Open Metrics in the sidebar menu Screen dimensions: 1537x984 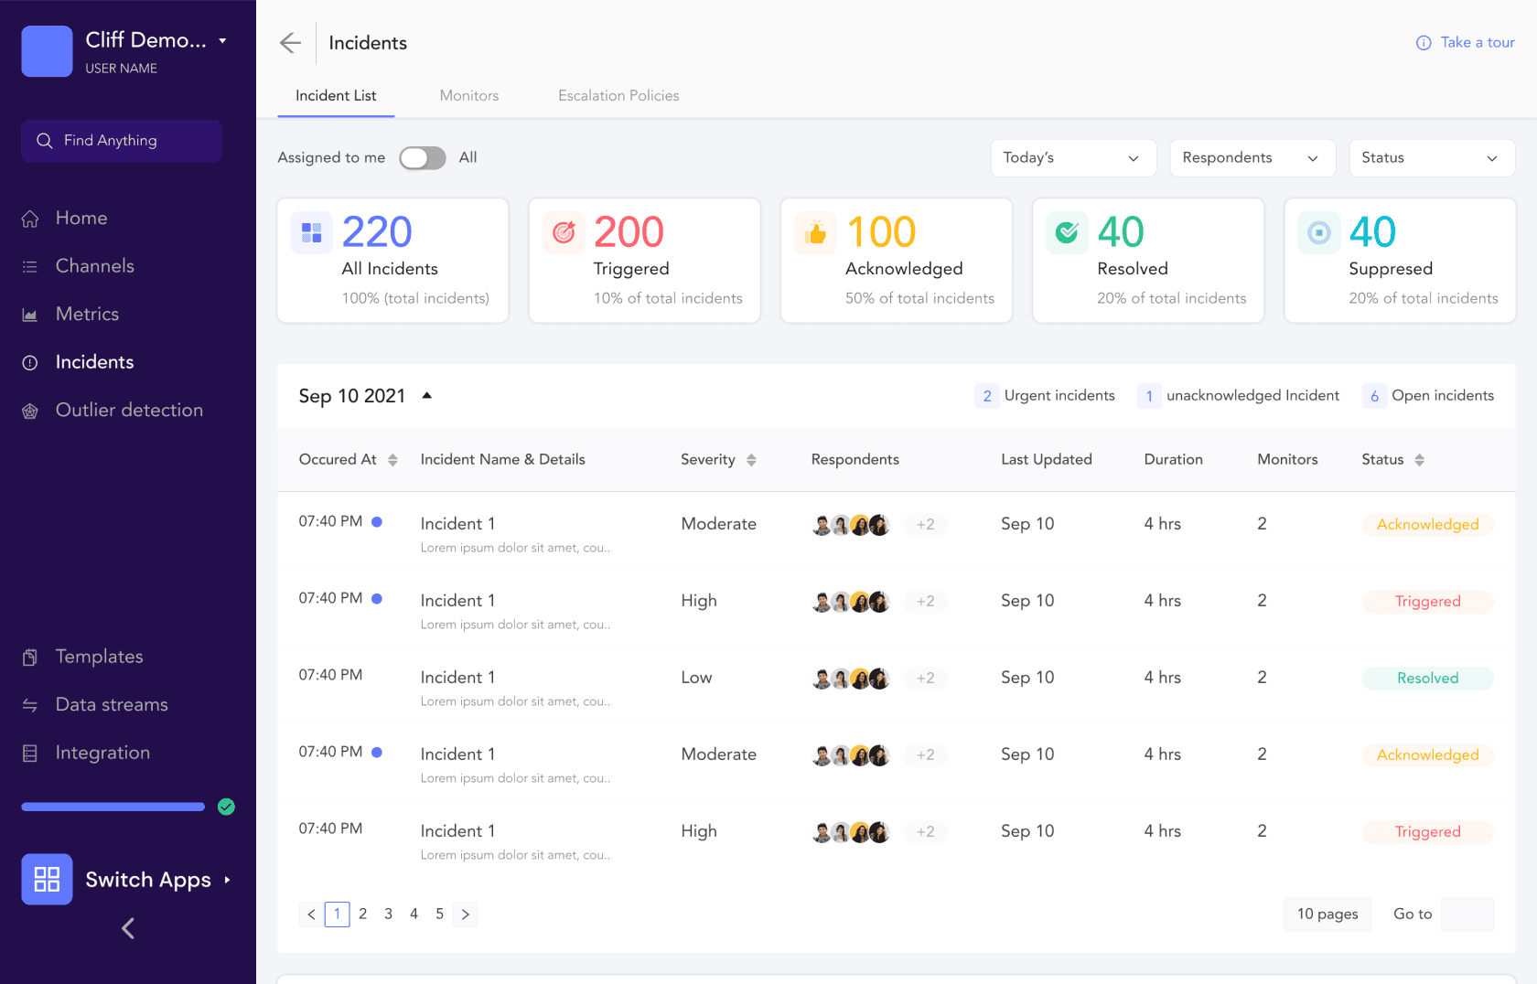click(87, 315)
